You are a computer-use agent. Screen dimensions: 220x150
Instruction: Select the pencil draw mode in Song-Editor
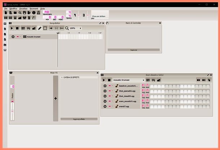click(x=40, y=28)
